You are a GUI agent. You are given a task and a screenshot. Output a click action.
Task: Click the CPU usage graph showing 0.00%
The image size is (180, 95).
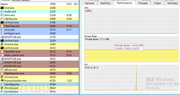click(131, 21)
